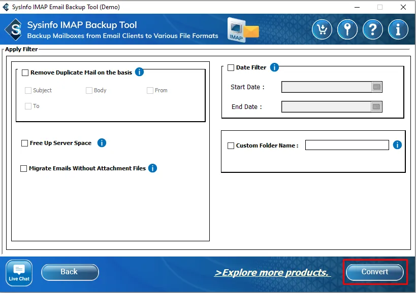This screenshot has width=416, height=293.
Task: Click the Convert button
Action: pyautogui.click(x=375, y=272)
